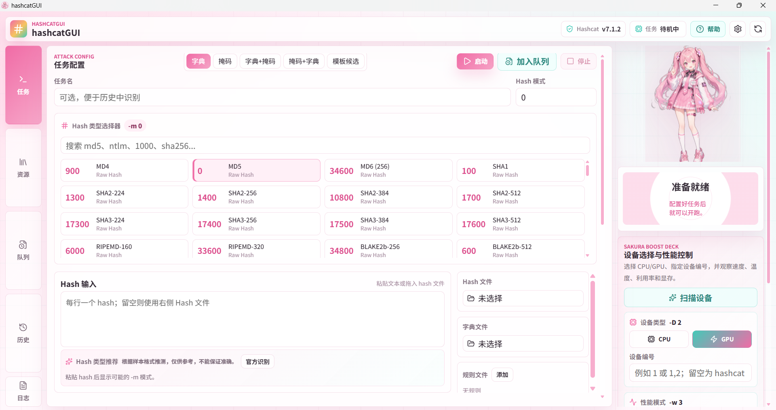The image size is (776, 410).
Task: Select hash type 1400 SHA2-256
Action: click(257, 197)
